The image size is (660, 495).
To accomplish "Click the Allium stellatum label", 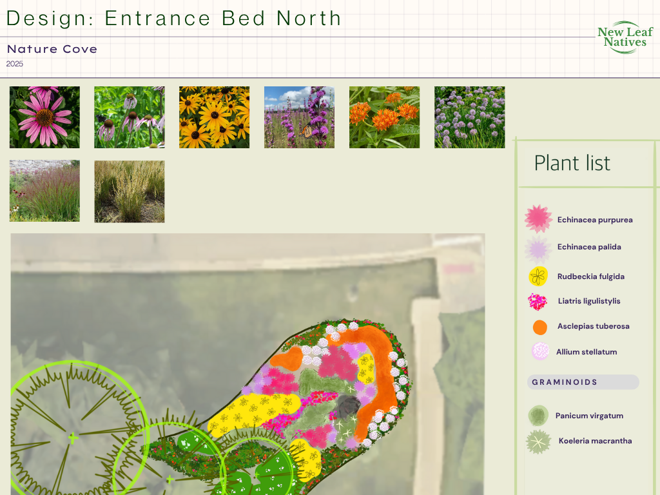I will click(x=587, y=352).
